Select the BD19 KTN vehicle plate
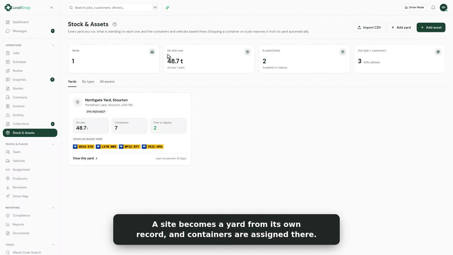 coord(84,147)
